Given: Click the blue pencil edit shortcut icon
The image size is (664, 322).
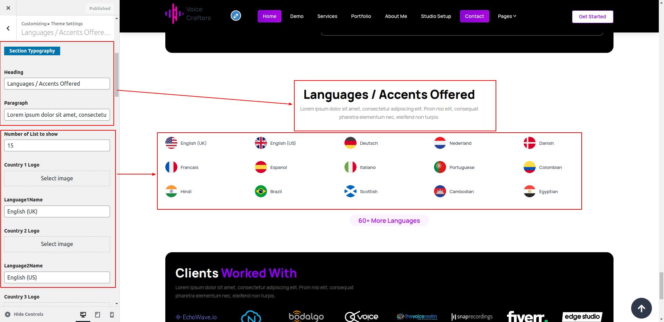Looking at the screenshot, I should pyautogui.click(x=236, y=16).
